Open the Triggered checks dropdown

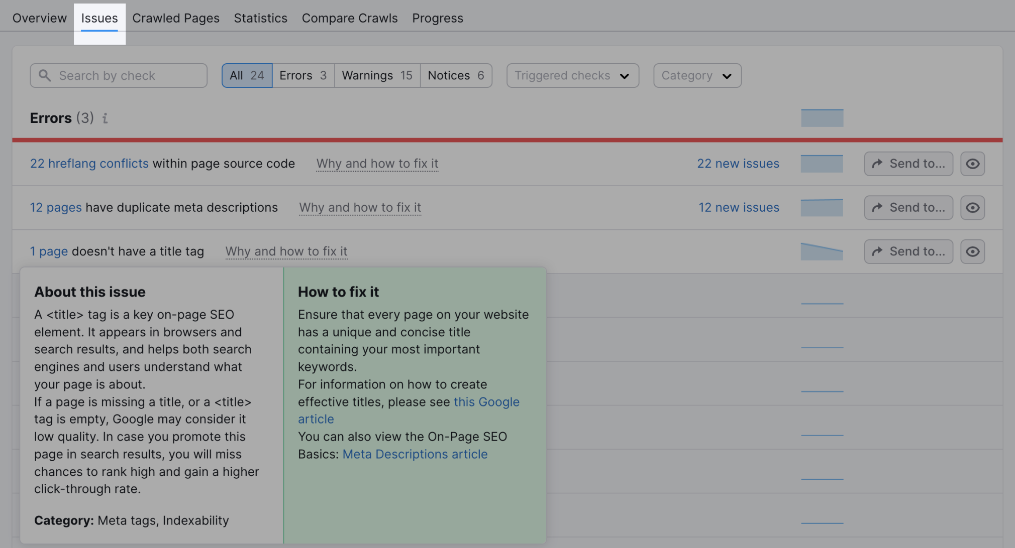tap(572, 76)
